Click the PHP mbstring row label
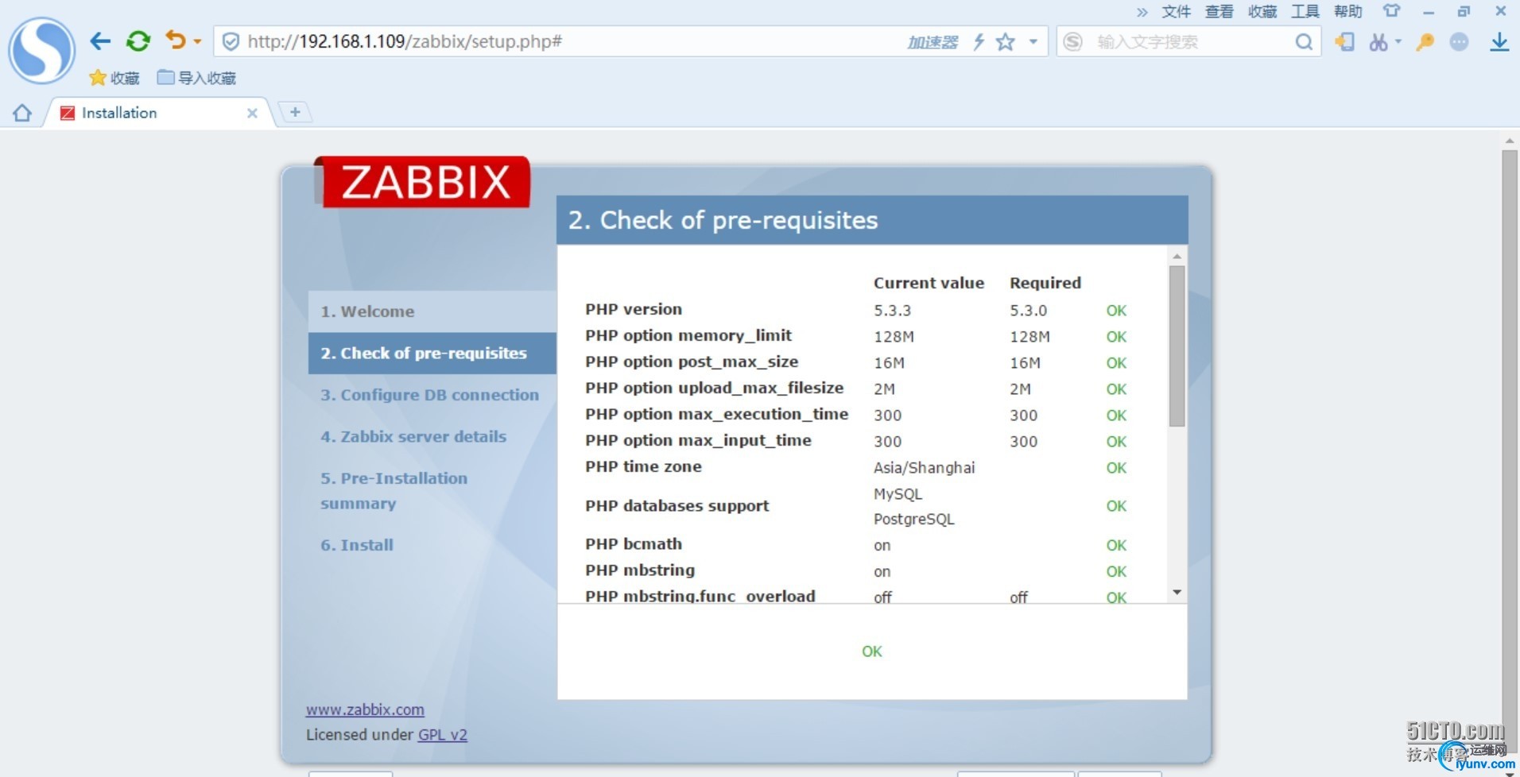 [x=640, y=570]
